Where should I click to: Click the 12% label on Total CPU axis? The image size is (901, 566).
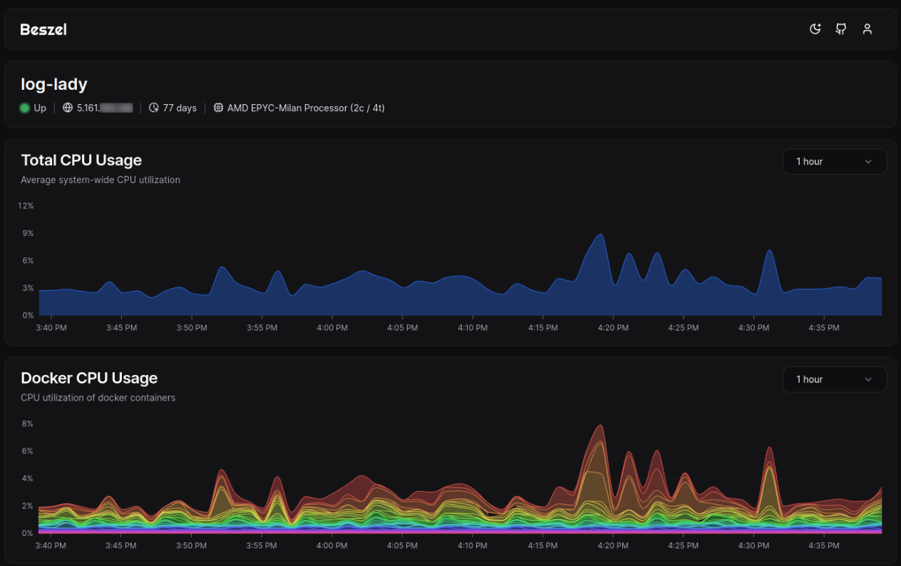pos(26,206)
